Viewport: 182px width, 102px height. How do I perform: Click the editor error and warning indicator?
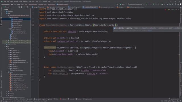[171, 10]
